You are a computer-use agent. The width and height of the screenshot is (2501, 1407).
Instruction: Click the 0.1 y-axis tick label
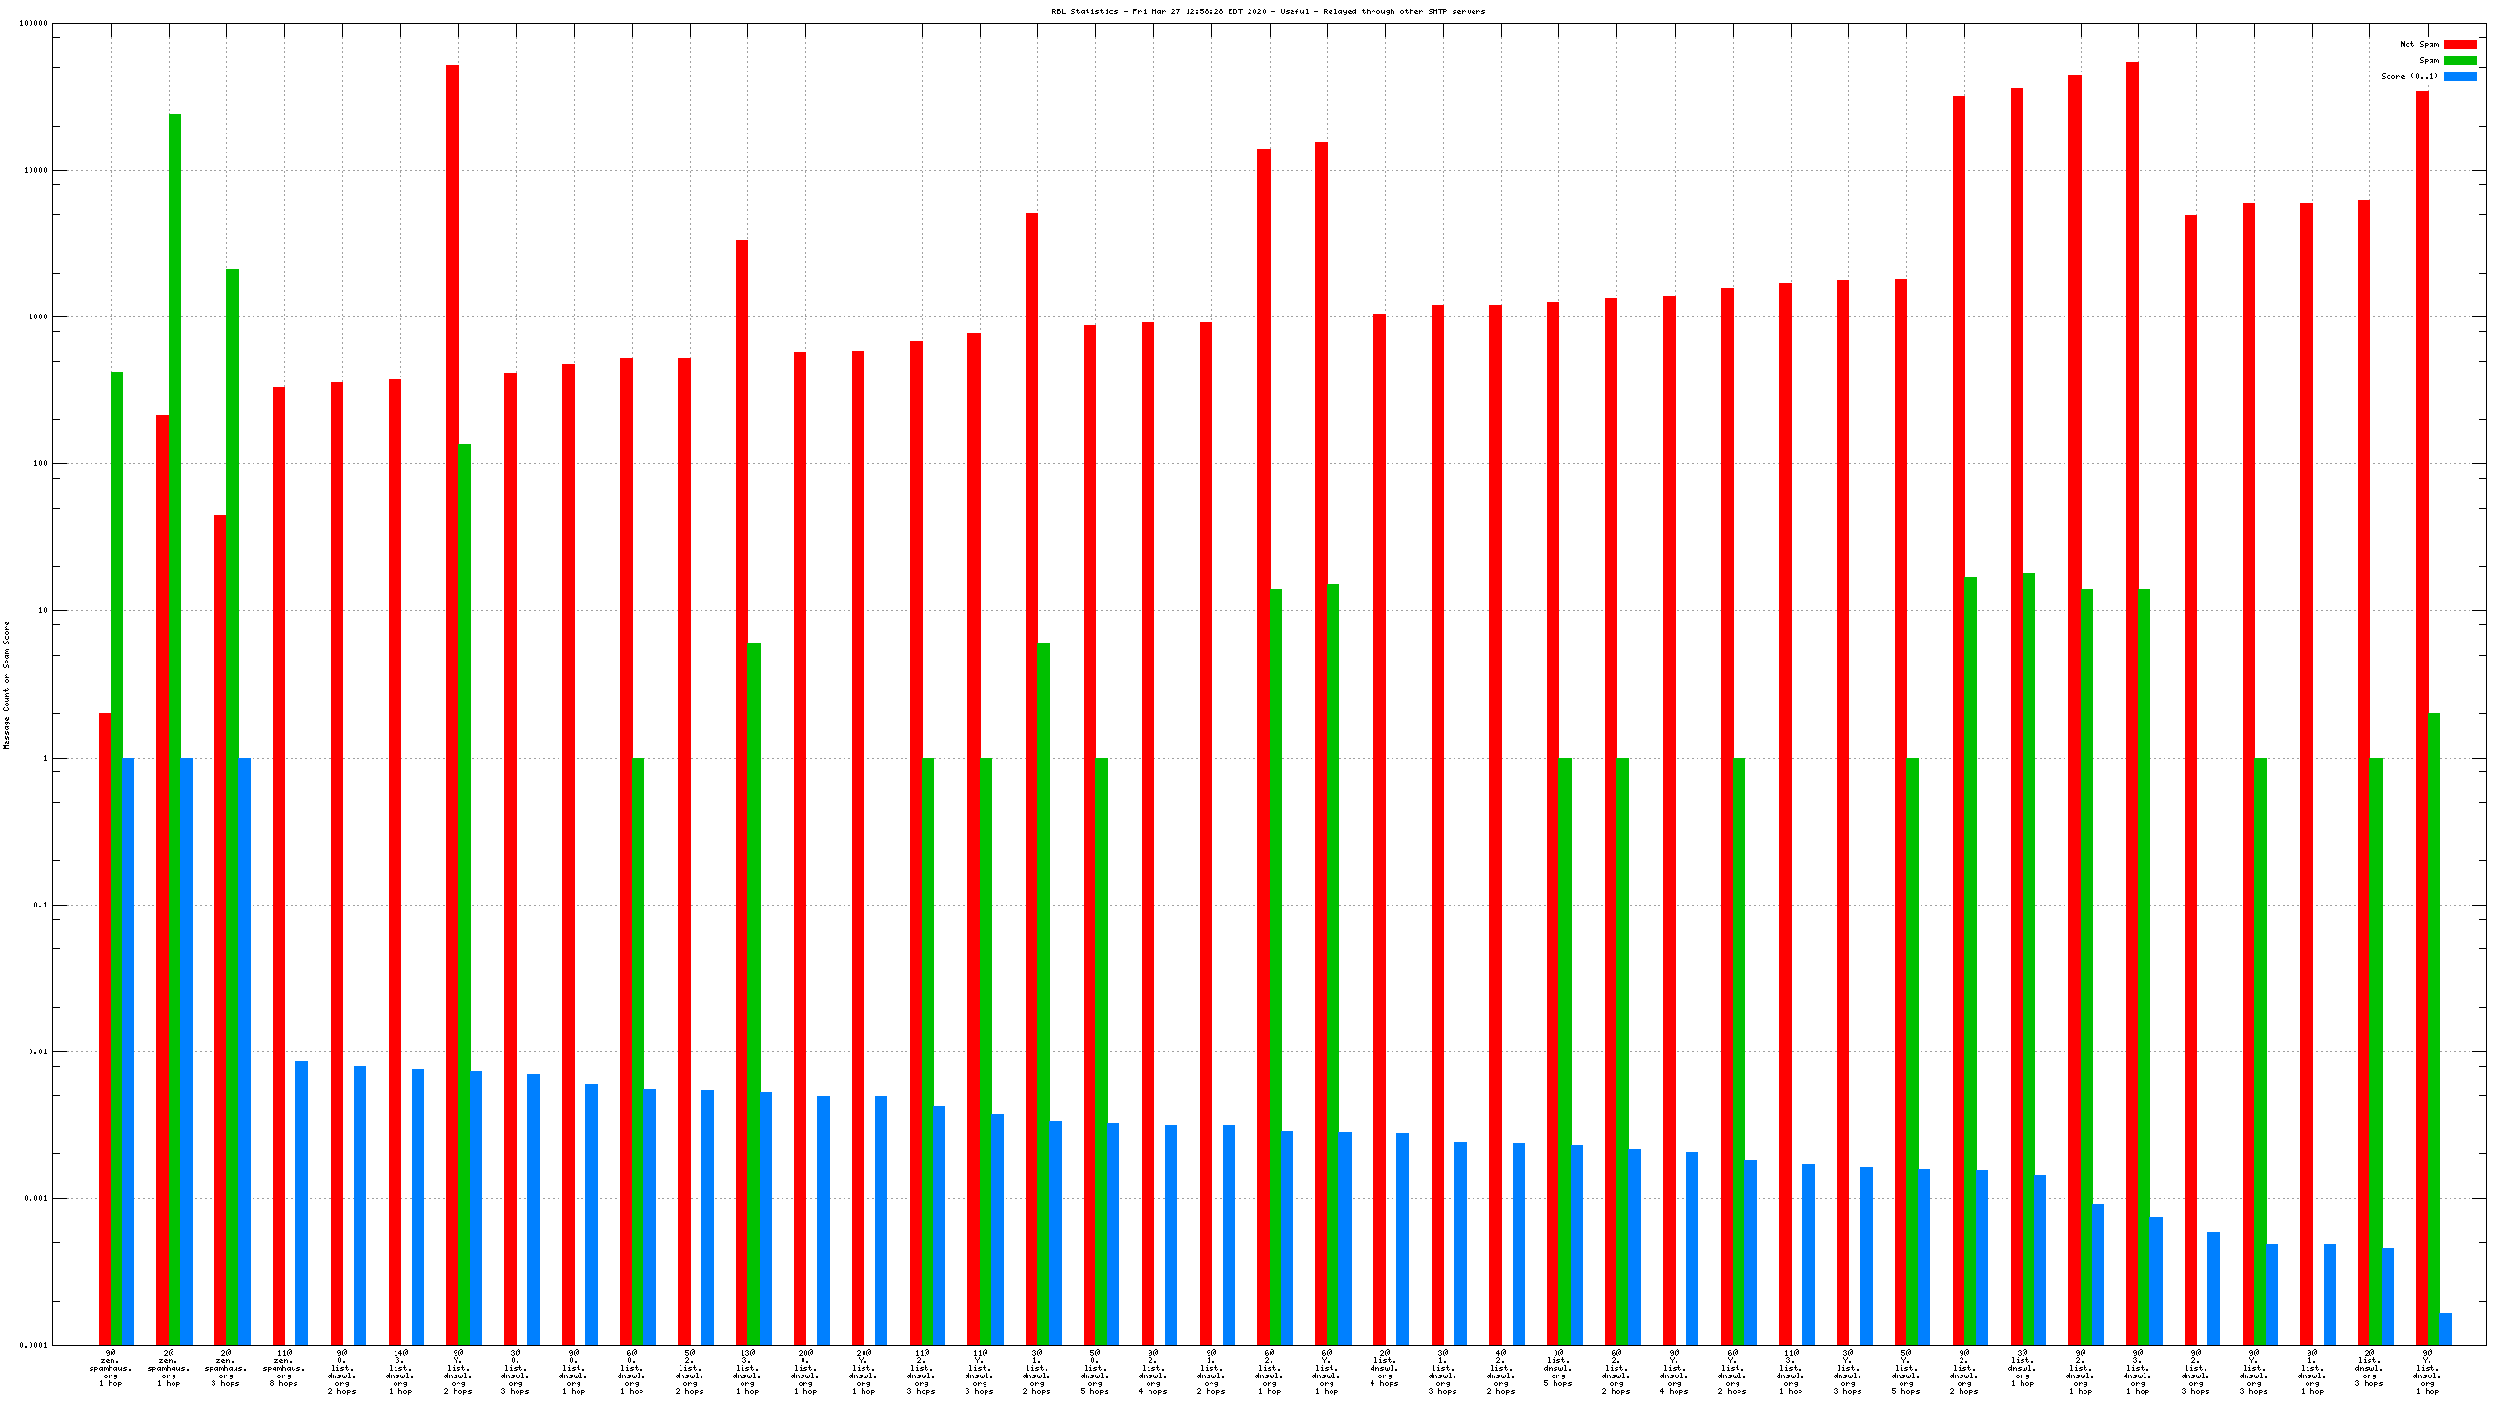pos(39,905)
